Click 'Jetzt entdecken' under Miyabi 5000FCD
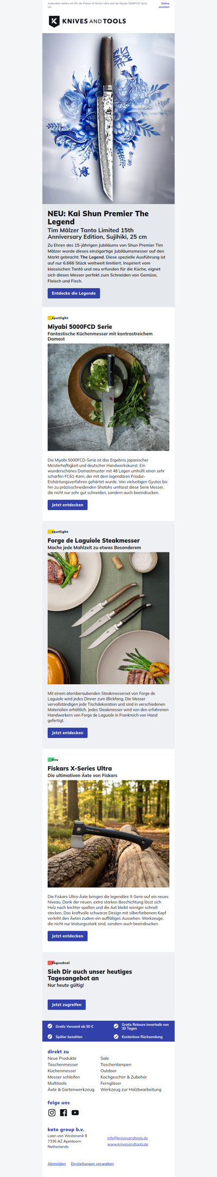Viewport: 217px width, 1177px height. pyautogui.click(x=67, y=505)
